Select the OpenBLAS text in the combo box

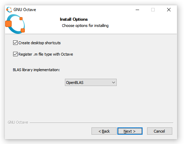click(x=75, y=83)
